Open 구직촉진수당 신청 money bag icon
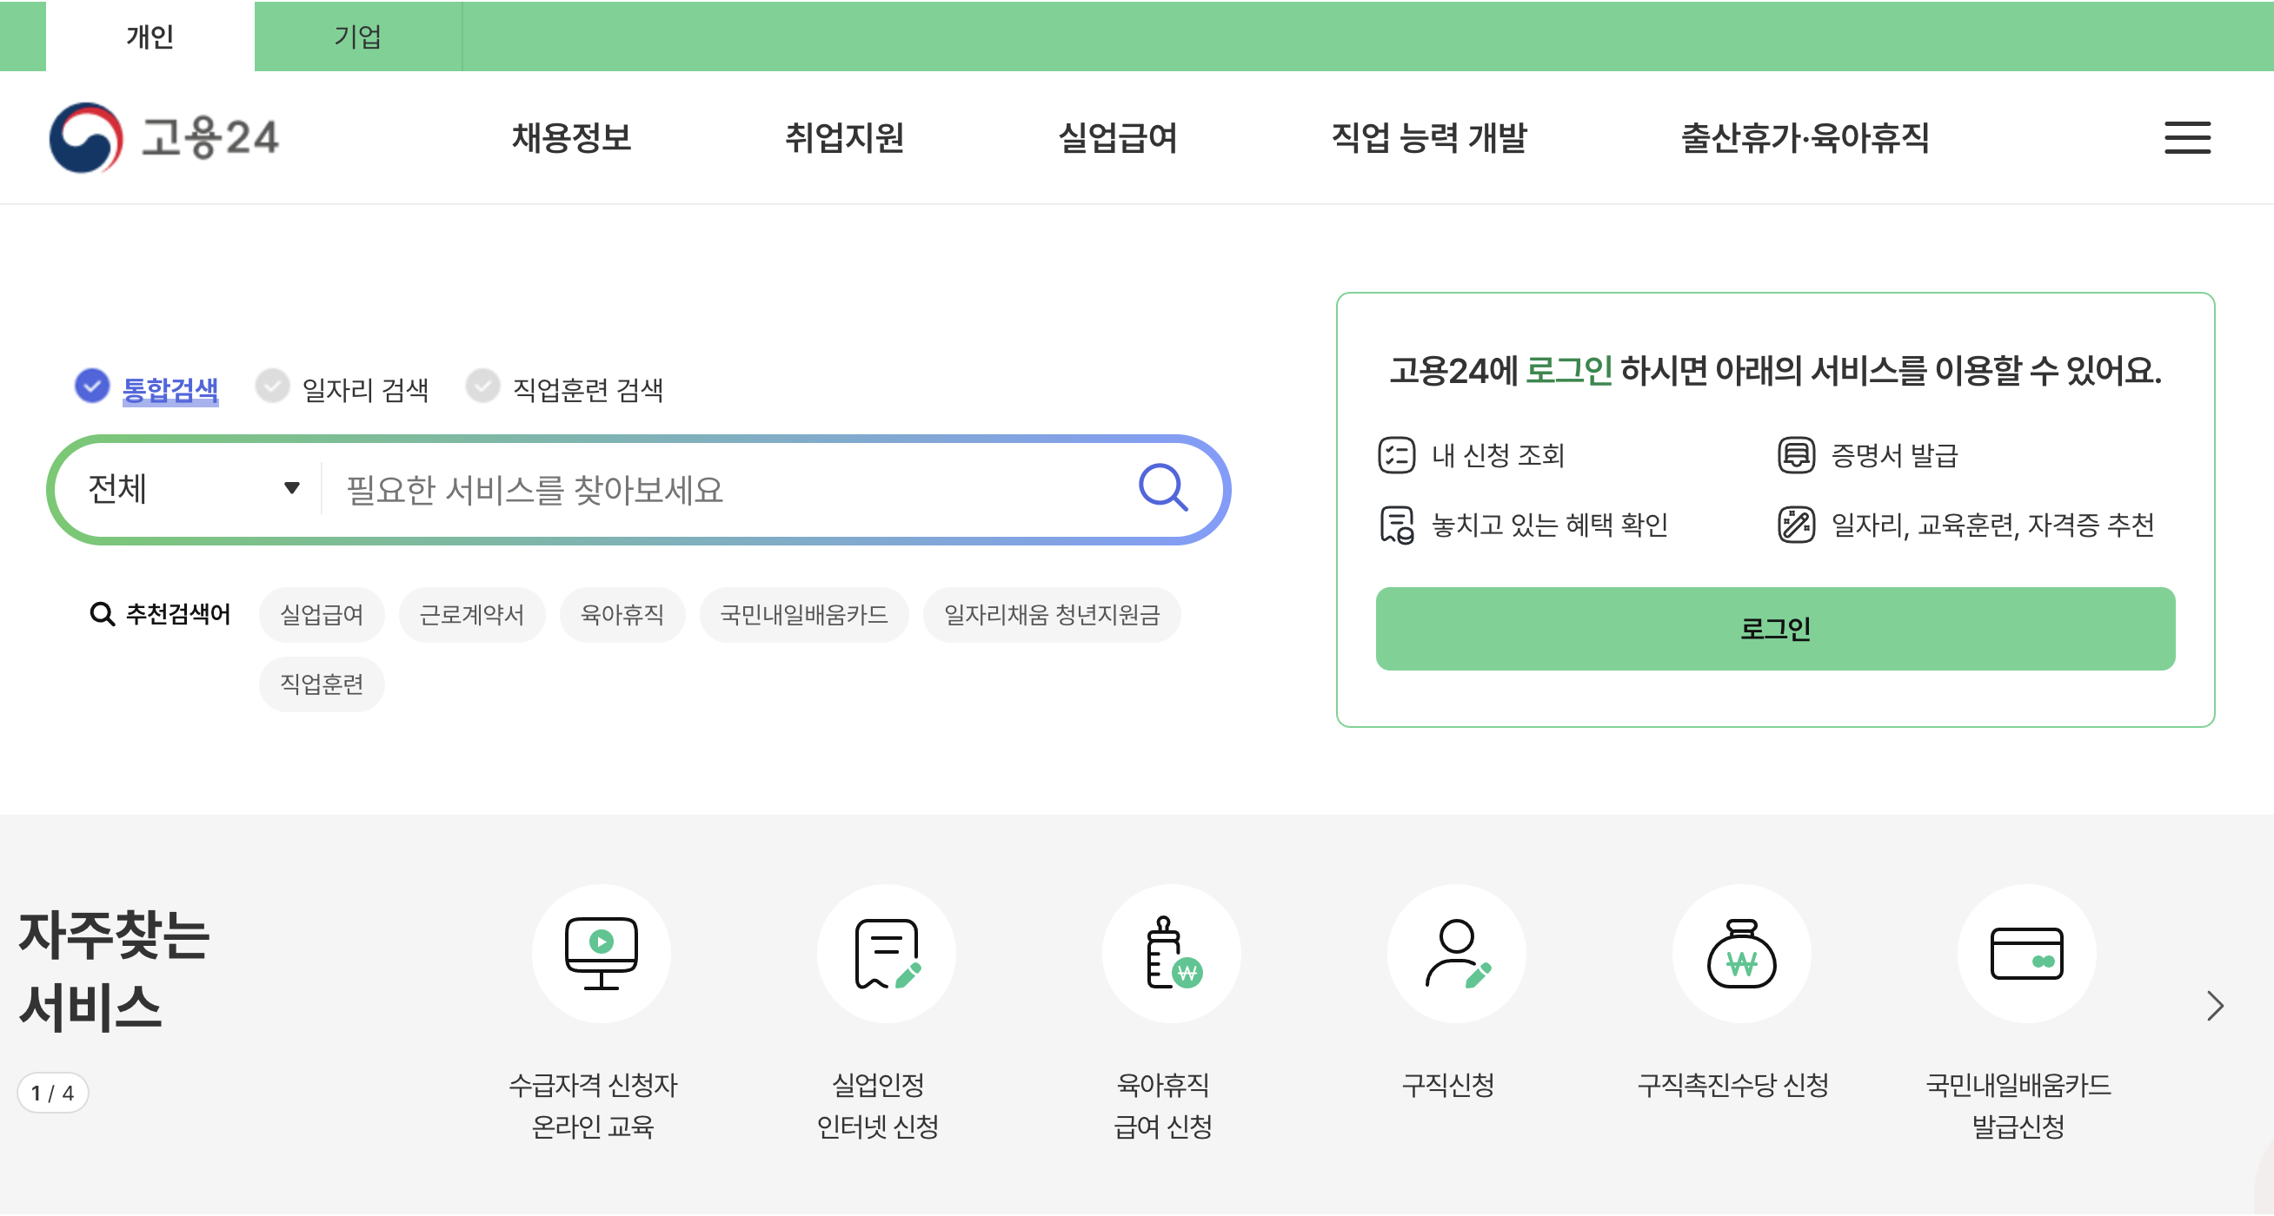2274x1216 pixels. [x=1741, y=953]
